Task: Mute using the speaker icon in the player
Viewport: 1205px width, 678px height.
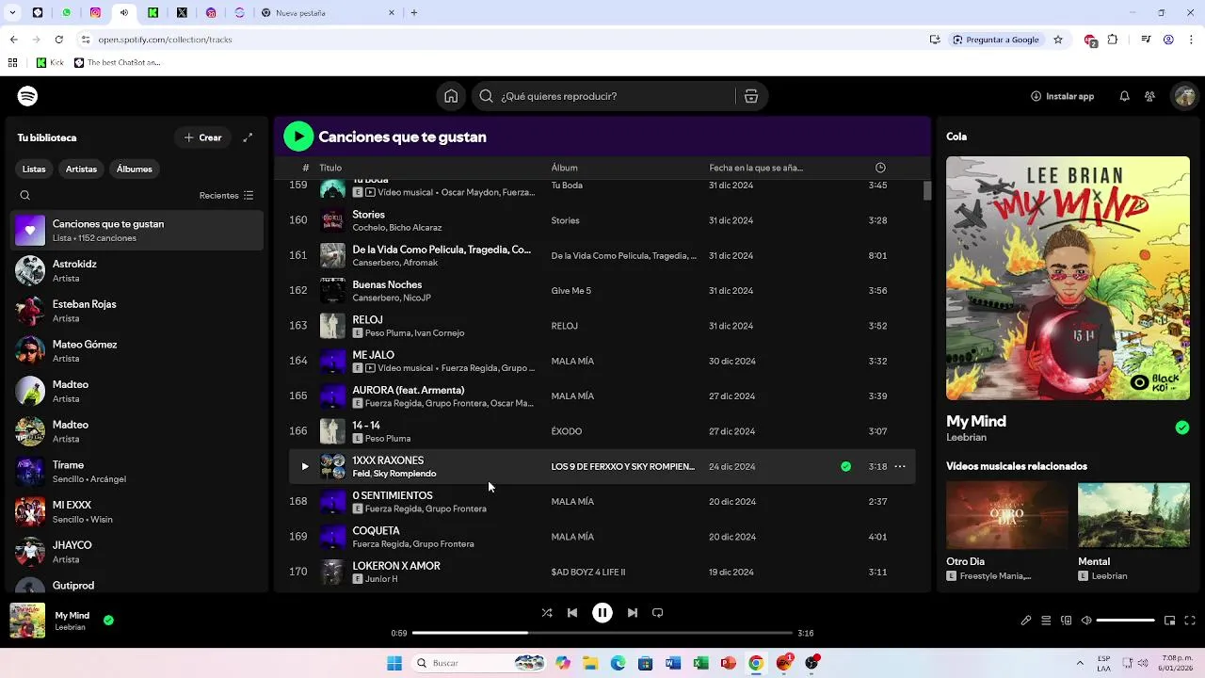Action: (1086, 621)
